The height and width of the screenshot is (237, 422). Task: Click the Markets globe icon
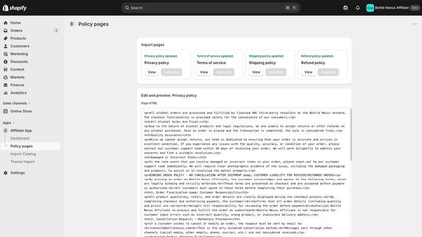pyautogui.click(x=5, y=77)
